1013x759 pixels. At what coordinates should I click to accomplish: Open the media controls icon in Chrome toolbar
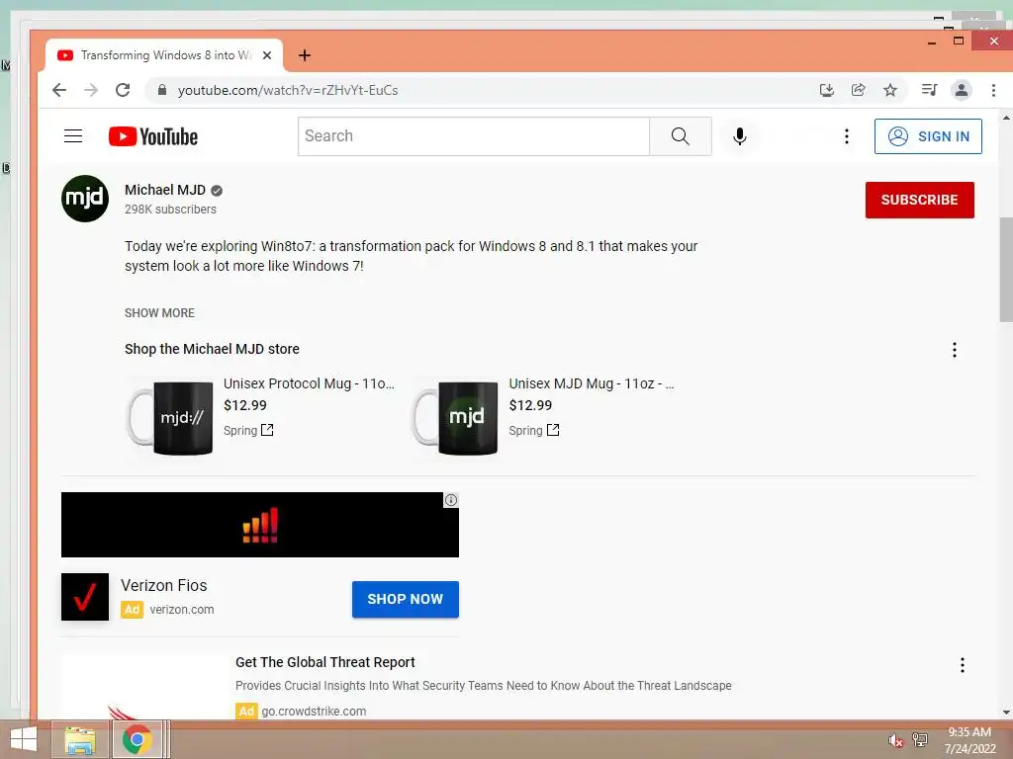click(x=929, y=90)
